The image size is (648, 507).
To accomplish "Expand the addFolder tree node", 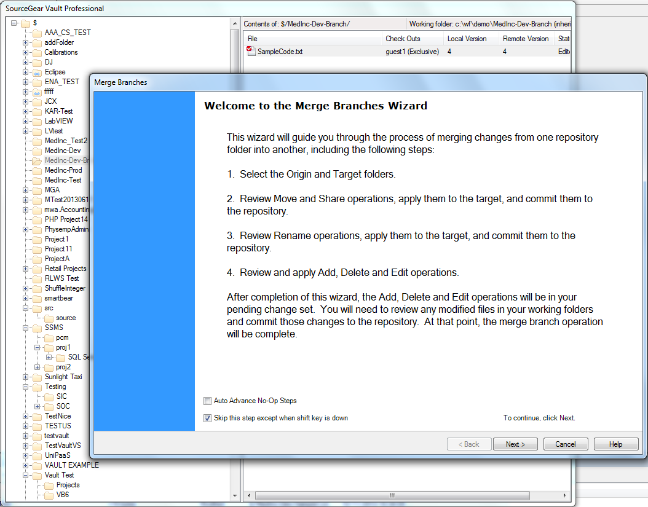I will pos(26,42).
